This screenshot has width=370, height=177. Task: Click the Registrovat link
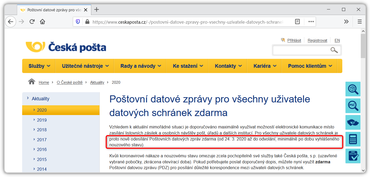click(317, 40)
